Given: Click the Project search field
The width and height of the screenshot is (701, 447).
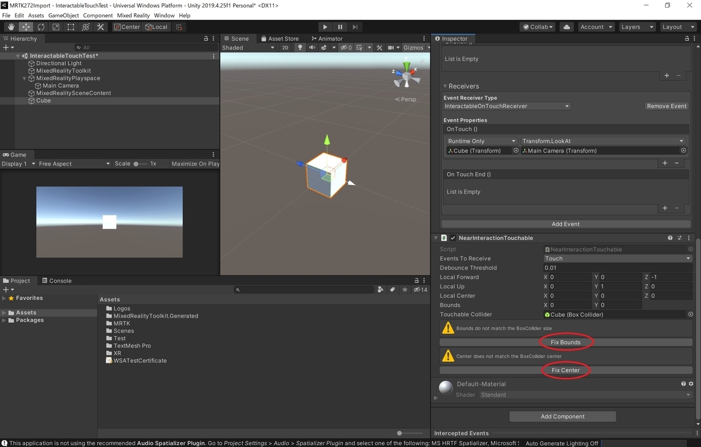Looking at the screenshot, I should [304, 289].
